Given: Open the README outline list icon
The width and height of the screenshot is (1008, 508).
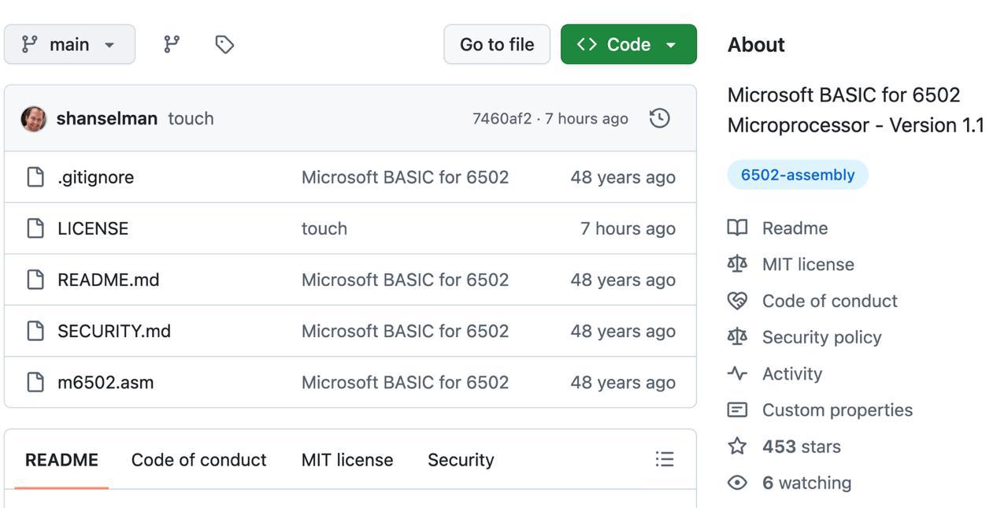Looking at the screenshot, I should pos(665,459).
